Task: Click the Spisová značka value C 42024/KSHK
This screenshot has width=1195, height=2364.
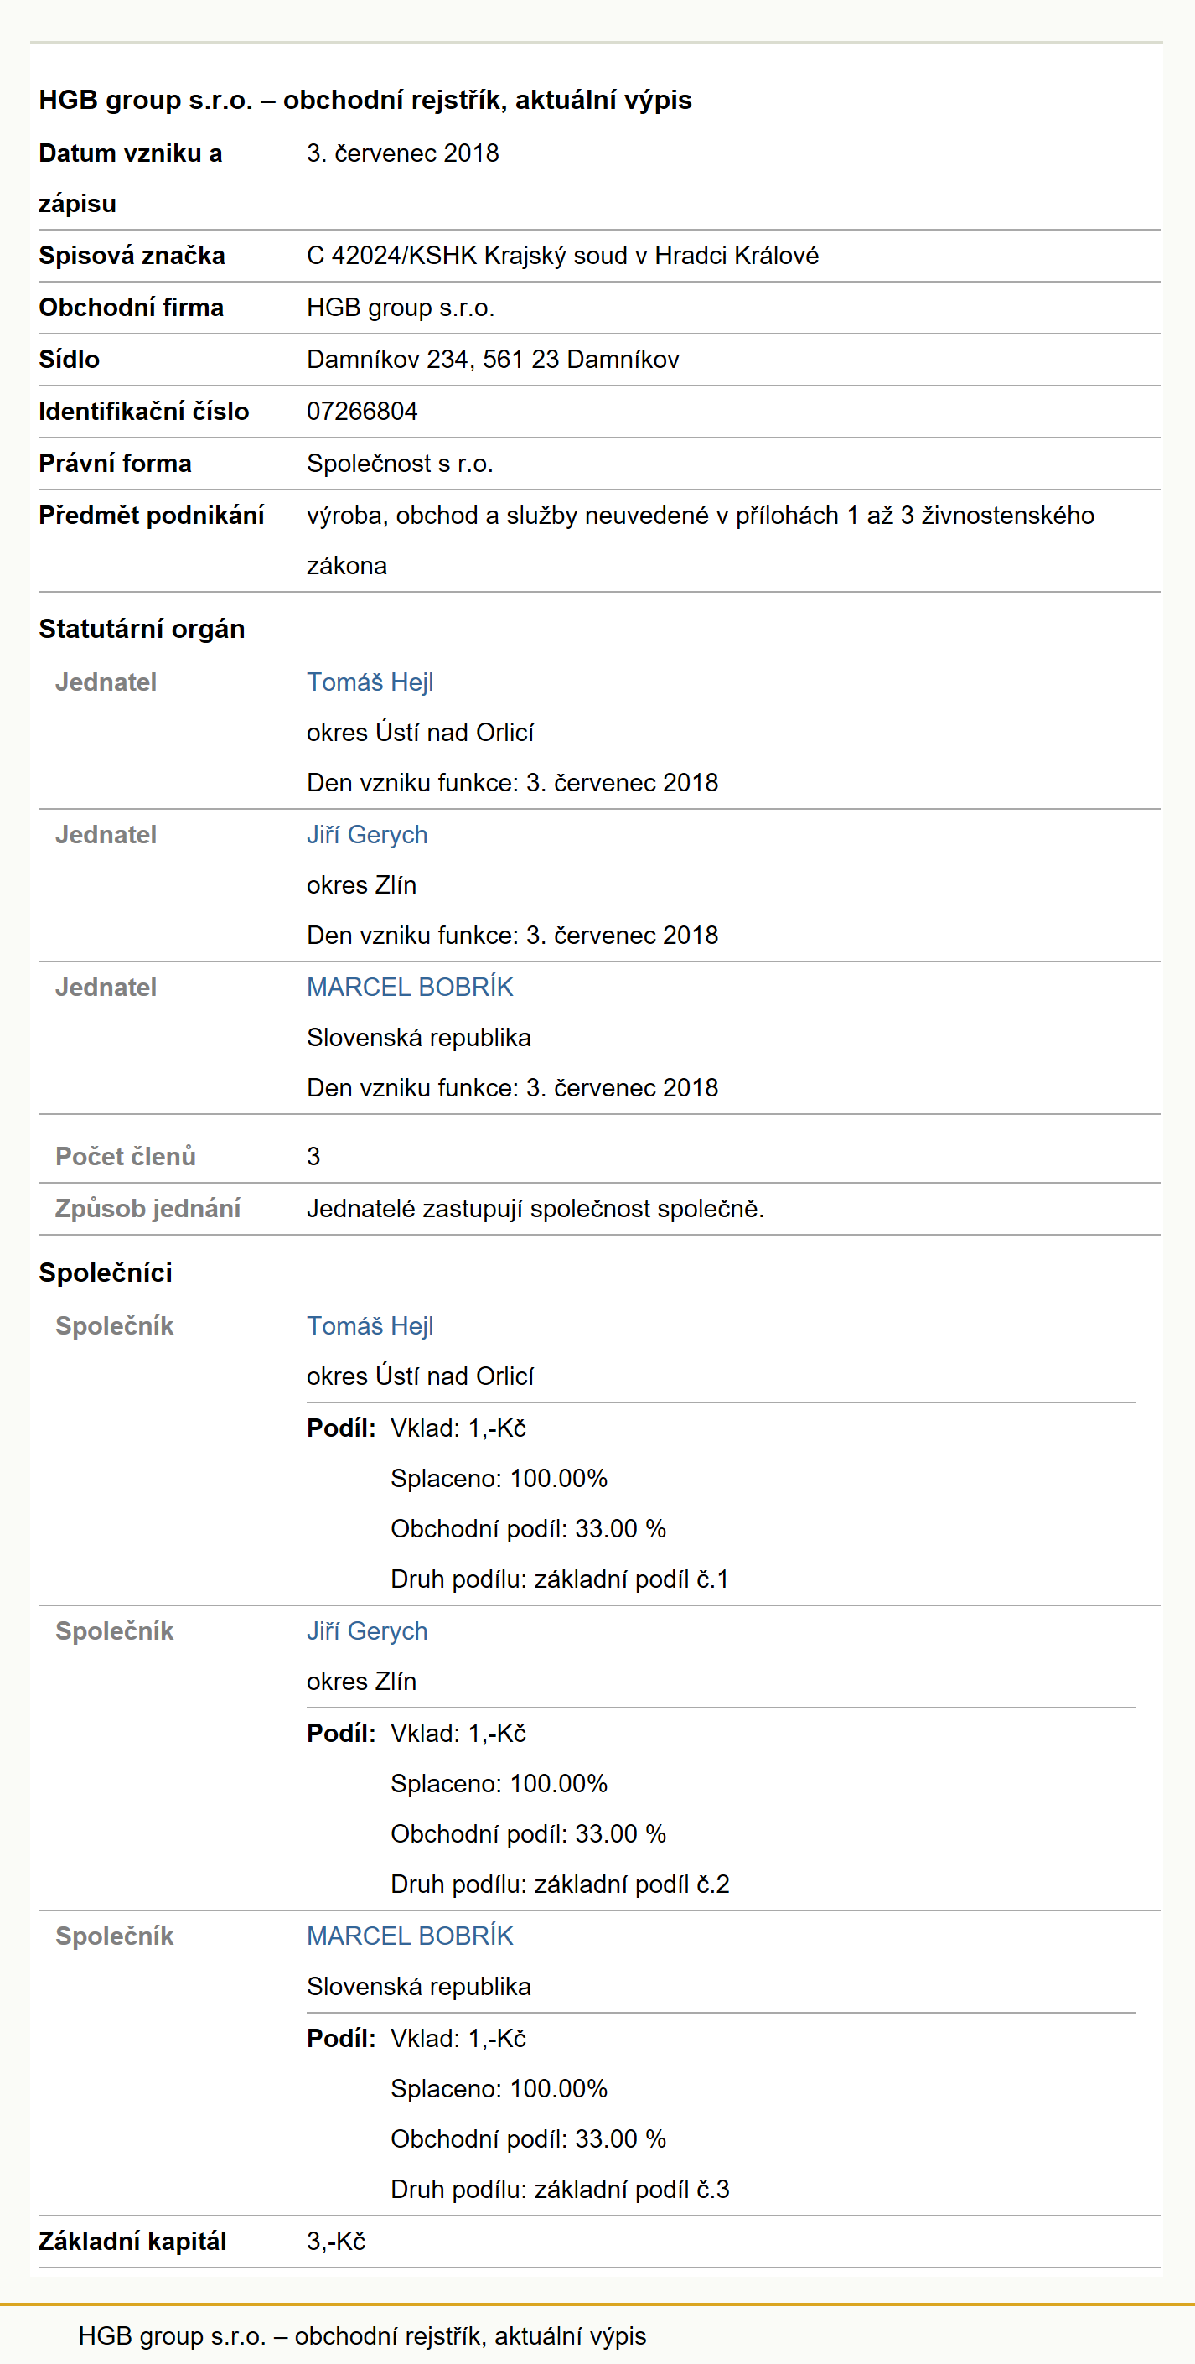Action: click(x=562, y=255)
